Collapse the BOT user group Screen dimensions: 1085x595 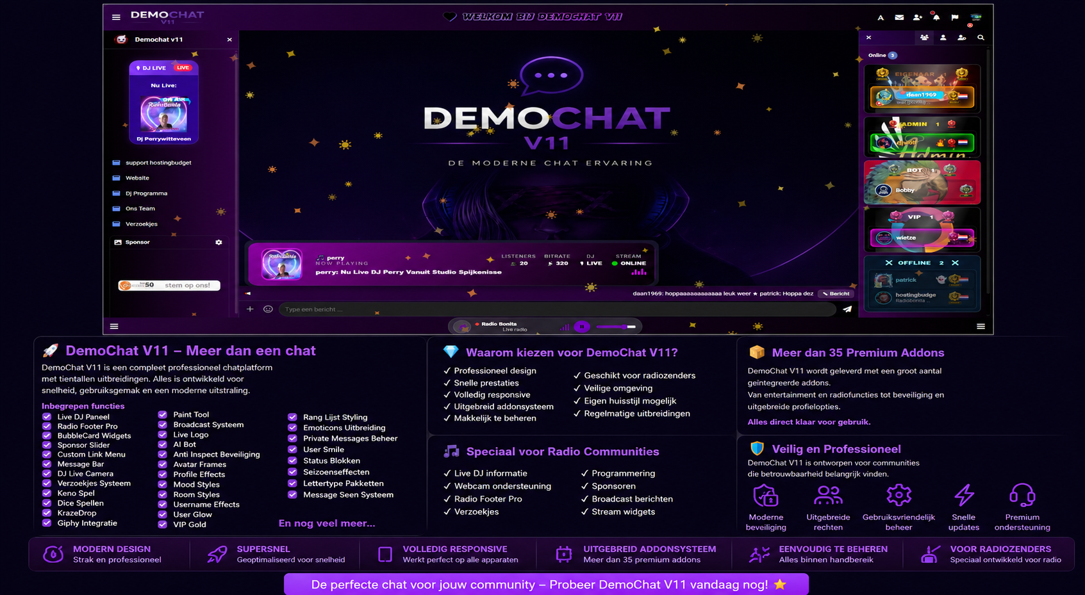922,170
